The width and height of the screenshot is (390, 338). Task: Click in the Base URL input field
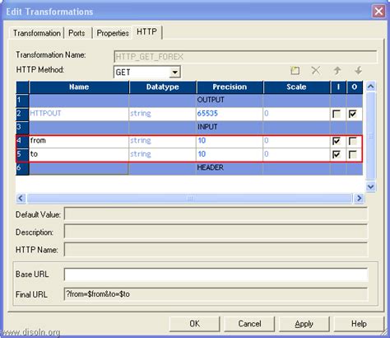click(x=216, y=275)
